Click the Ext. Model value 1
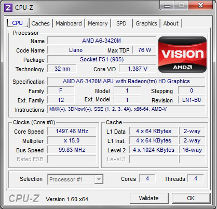The image size is (217, 209). 127,100
